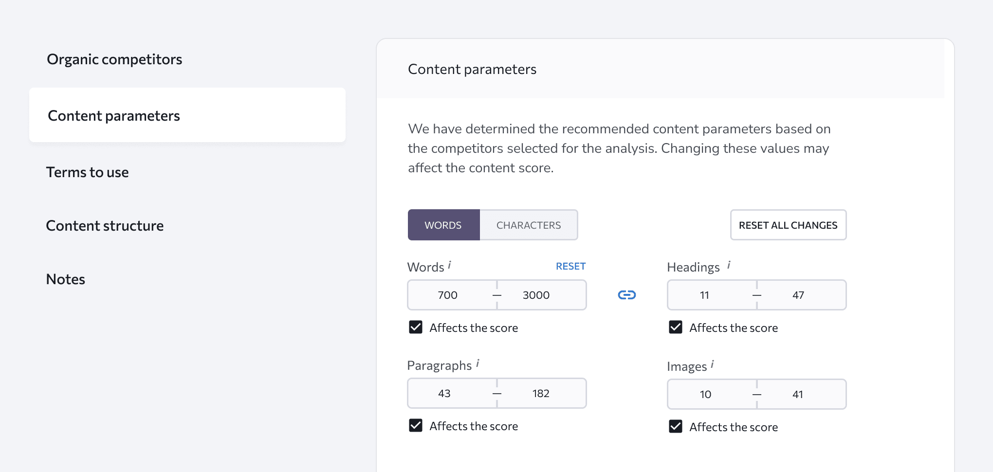993x472 pixels.
Task: Uncheck Affects the score under Headings
Action: tap(676, 327)
